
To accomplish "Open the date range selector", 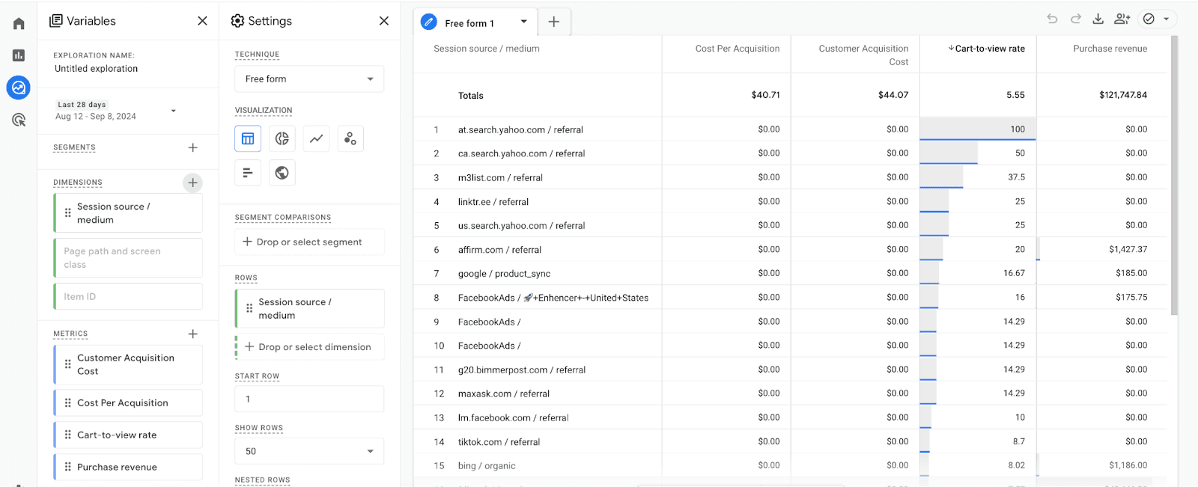I will click(116, 111).
